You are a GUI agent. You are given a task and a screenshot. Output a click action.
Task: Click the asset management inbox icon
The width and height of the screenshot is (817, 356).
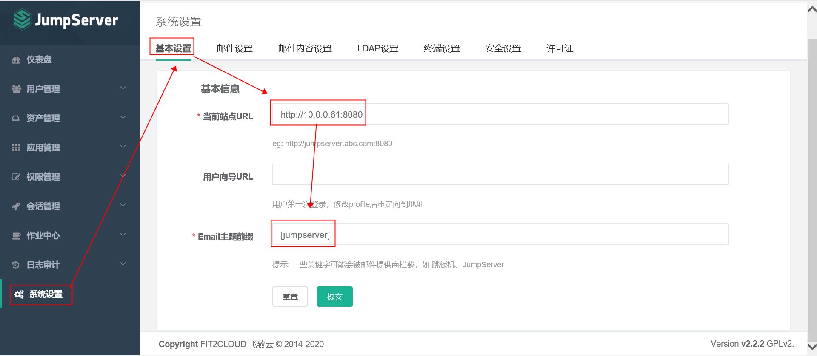(16, 118)
